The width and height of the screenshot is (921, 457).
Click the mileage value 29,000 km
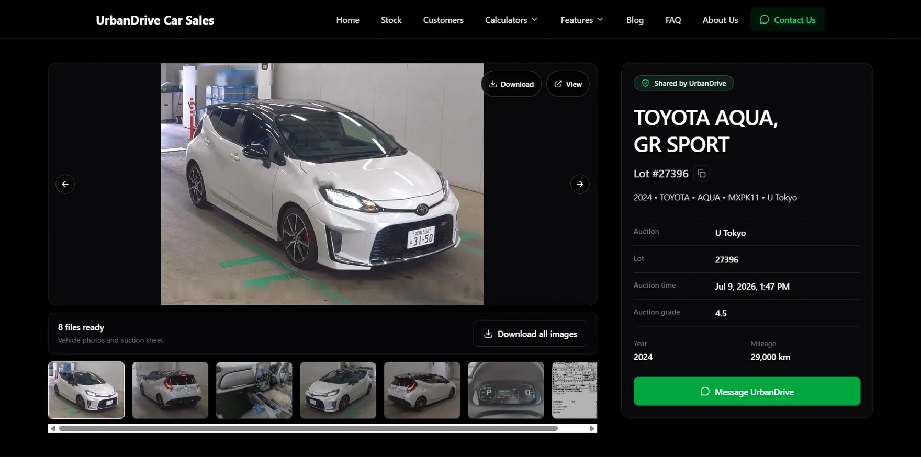tap(770, 357)
